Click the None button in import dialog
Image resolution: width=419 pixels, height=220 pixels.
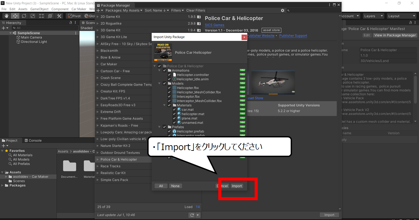point(175,186)
